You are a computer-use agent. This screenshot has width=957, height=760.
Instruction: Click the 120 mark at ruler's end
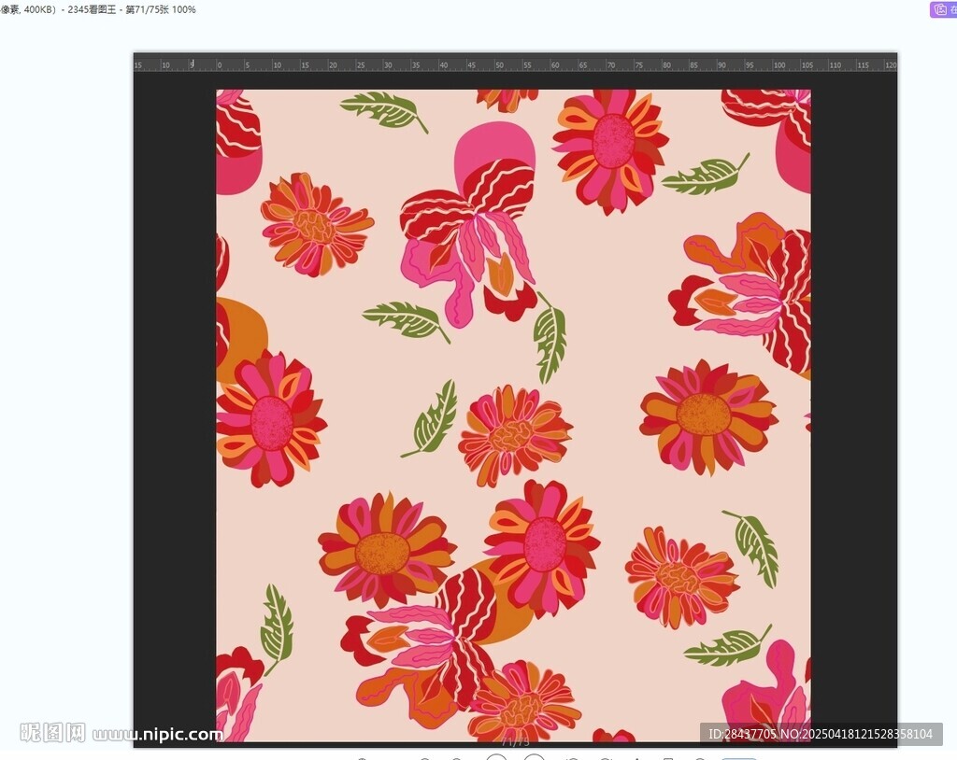click(890, 65)
